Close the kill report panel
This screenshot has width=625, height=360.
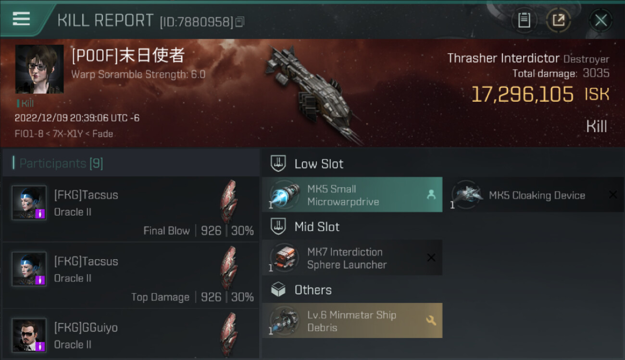click(x=600, y=21)
